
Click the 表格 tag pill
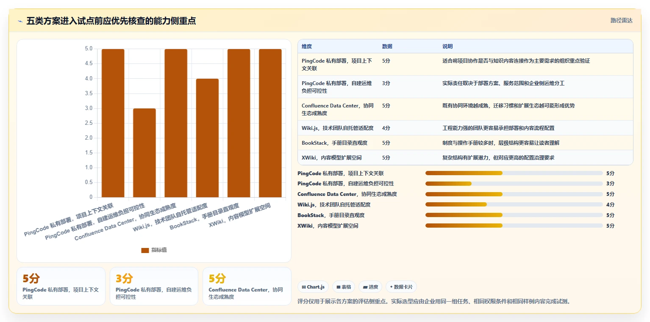(x=343, y=287)
